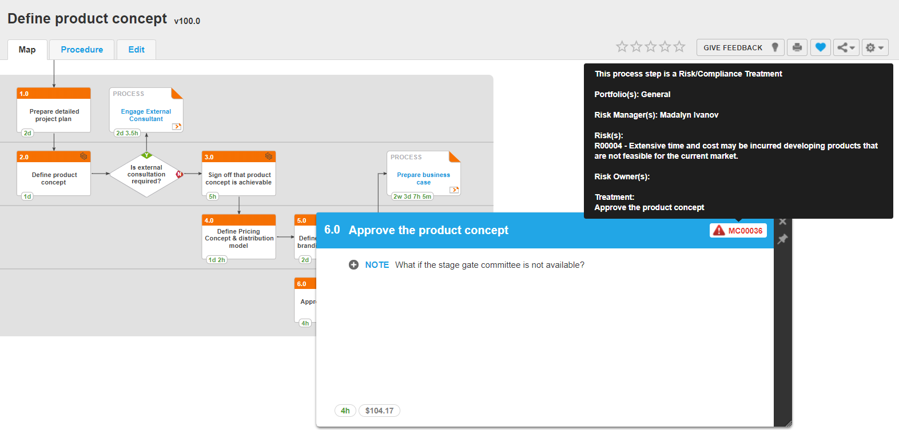Image resolution: width=899 pixels, height=430 pixels.
Task: Click the gear icon on step 3.0
Action: pos(269,156)
